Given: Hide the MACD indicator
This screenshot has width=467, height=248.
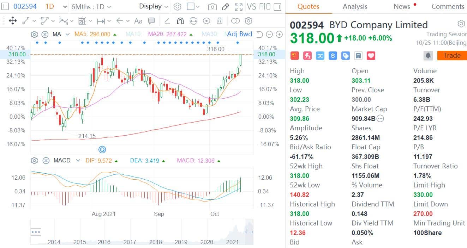Looking at the screenshot, I should pyautogui.click(x=46, y=161).
